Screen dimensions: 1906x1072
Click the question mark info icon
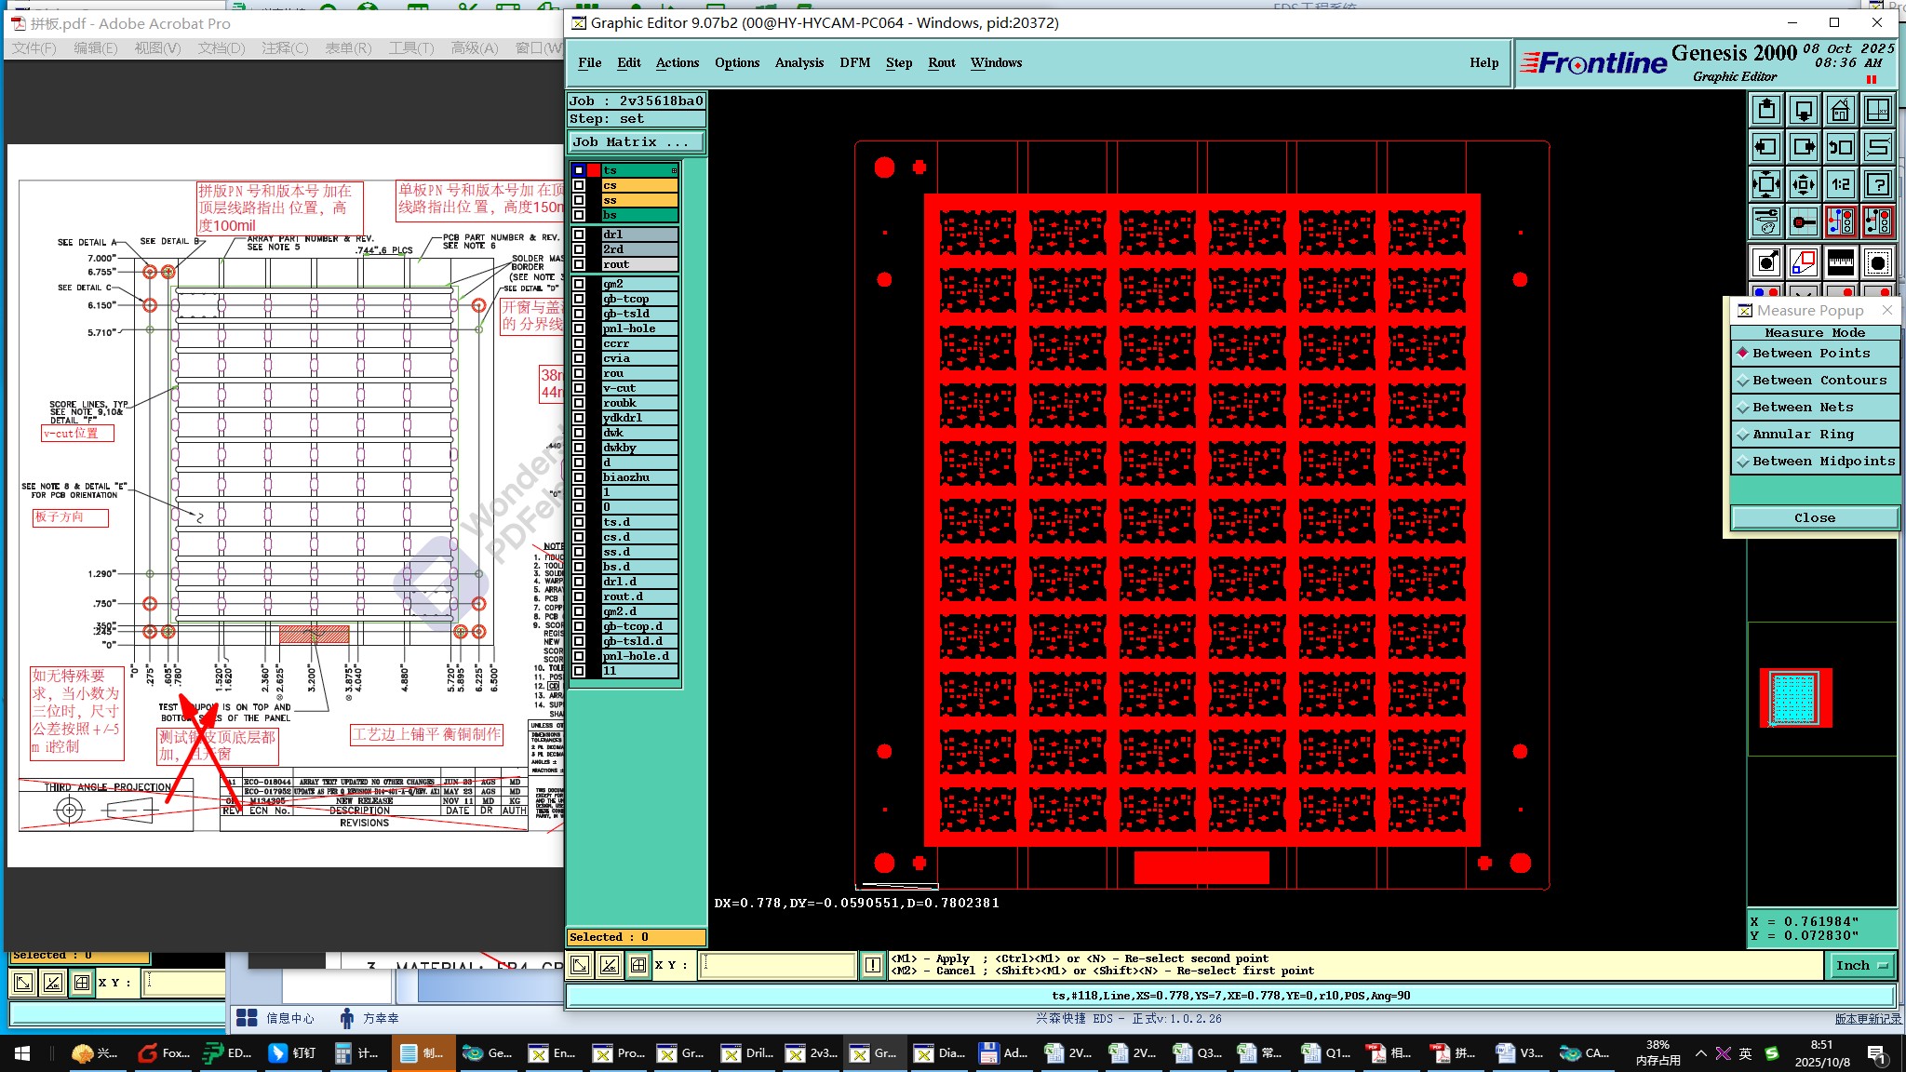tap(1878, 184)
